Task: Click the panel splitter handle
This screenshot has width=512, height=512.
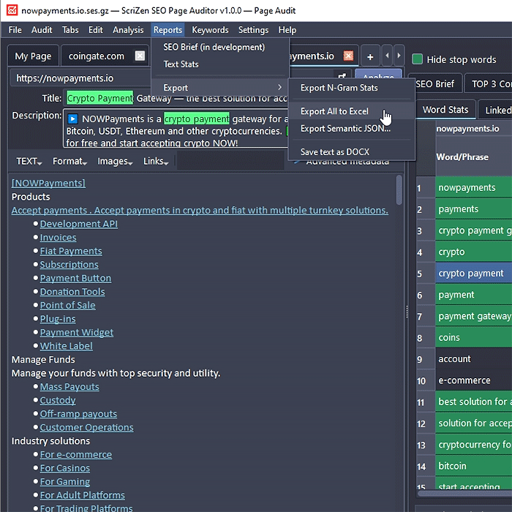Action: click(407, 312)
